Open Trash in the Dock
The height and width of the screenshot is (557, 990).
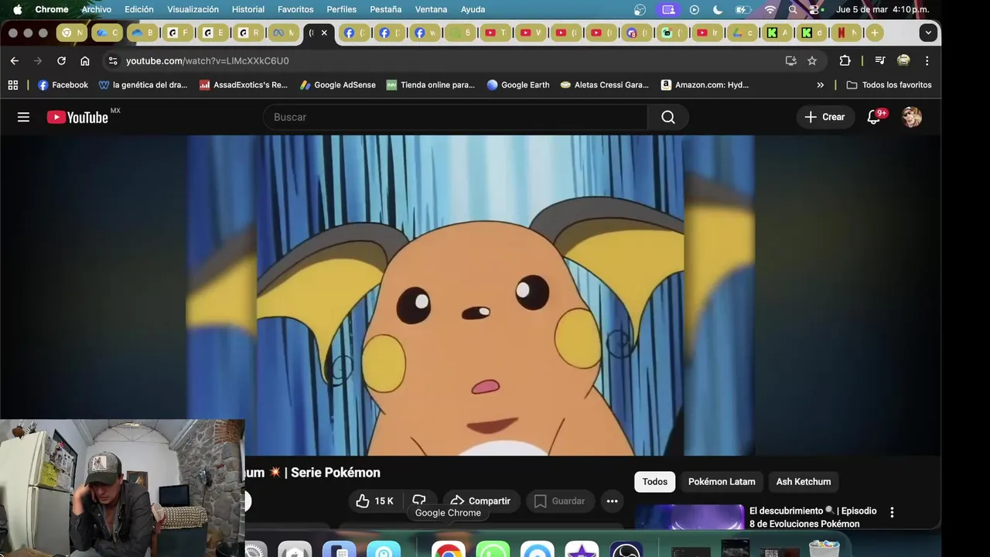(824, 548)
